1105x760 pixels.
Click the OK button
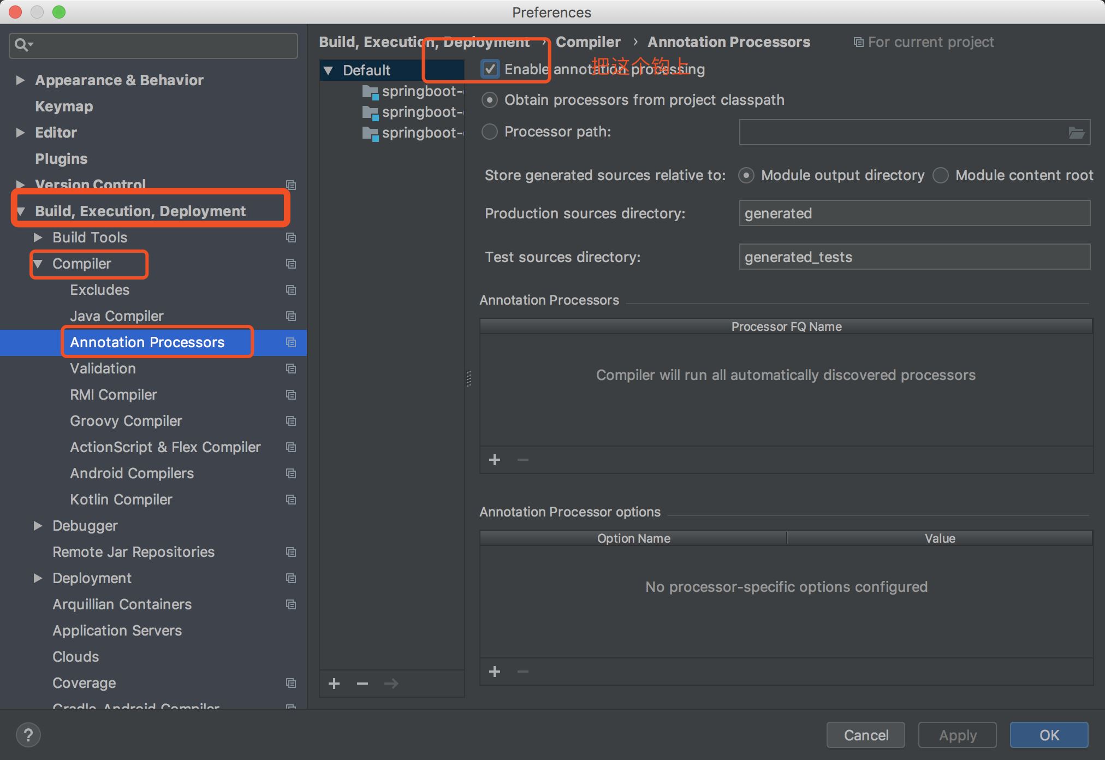tap(1049, 735)
